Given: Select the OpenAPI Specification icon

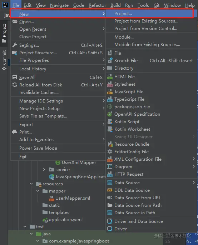Looking at the screenshot, I should click(x=110, y=114).
